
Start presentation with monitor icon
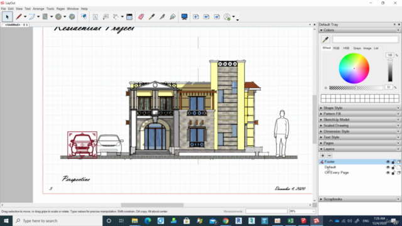(184, 17)
